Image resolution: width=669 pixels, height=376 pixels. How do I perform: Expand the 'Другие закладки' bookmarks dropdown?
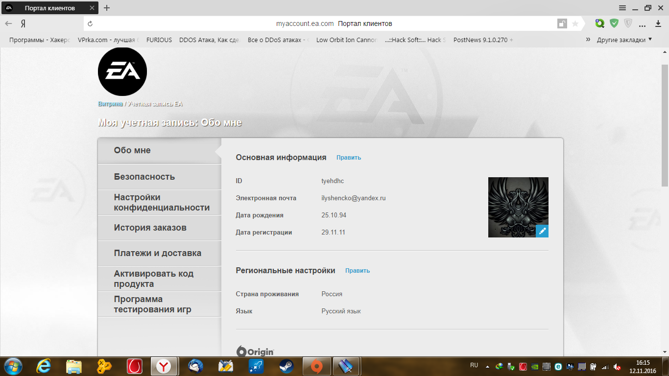tap(624, 40)
